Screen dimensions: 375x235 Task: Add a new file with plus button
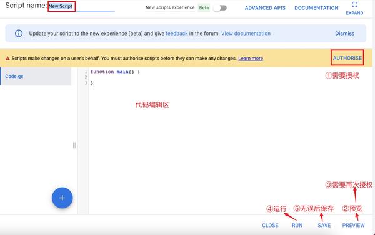click(62, 198)
